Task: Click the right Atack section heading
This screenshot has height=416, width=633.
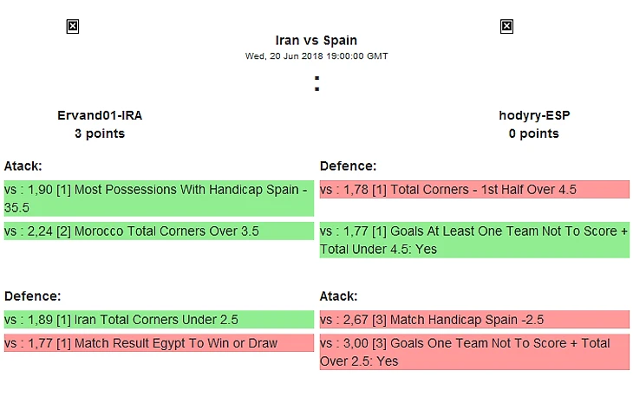Action: click(339, 296)
